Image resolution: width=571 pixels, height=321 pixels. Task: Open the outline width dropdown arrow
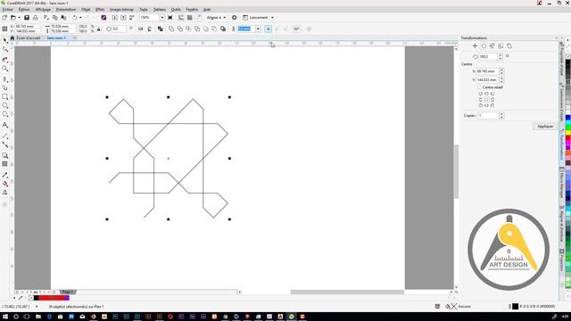pyautogui.click(x=258, y=29)
